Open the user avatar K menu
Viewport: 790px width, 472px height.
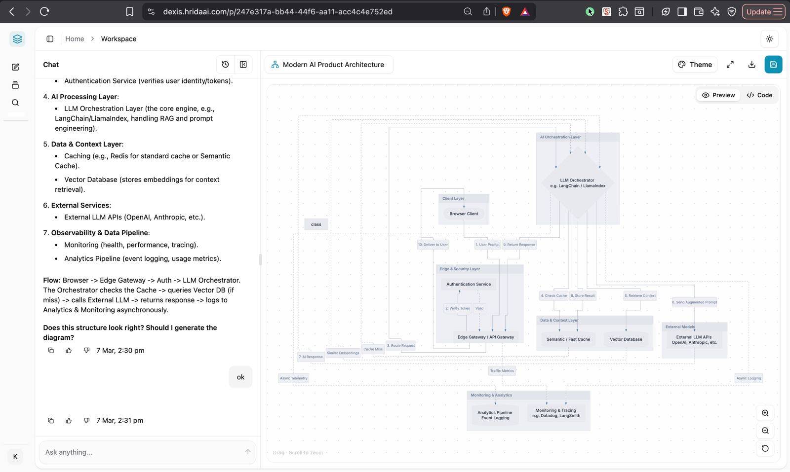pyautogui.click(x=15, y=456)
